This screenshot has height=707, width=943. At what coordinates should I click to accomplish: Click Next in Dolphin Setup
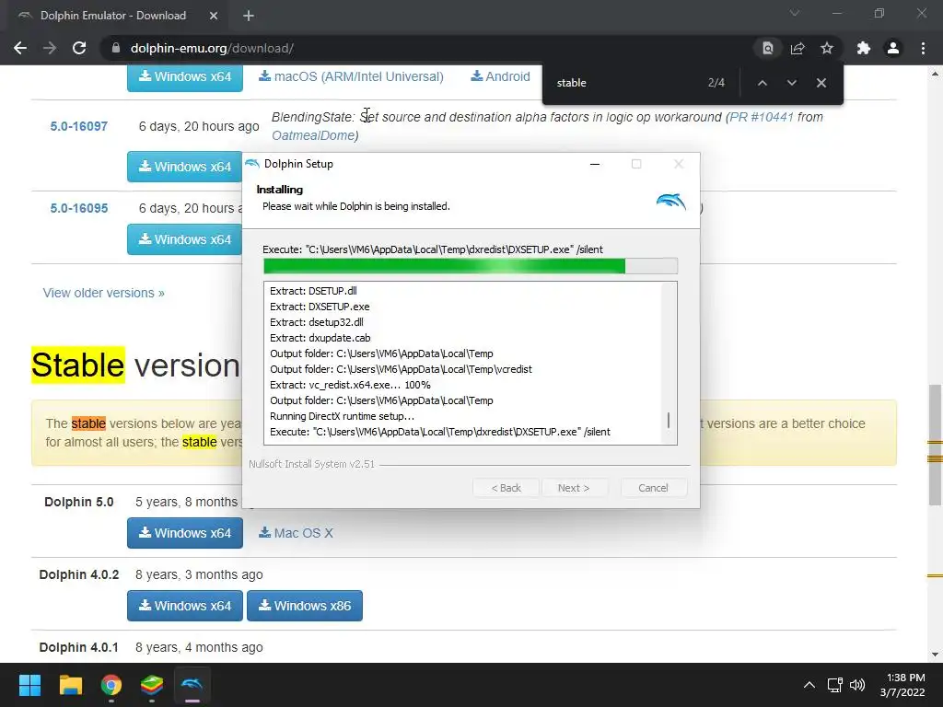(x=574, y=488)
